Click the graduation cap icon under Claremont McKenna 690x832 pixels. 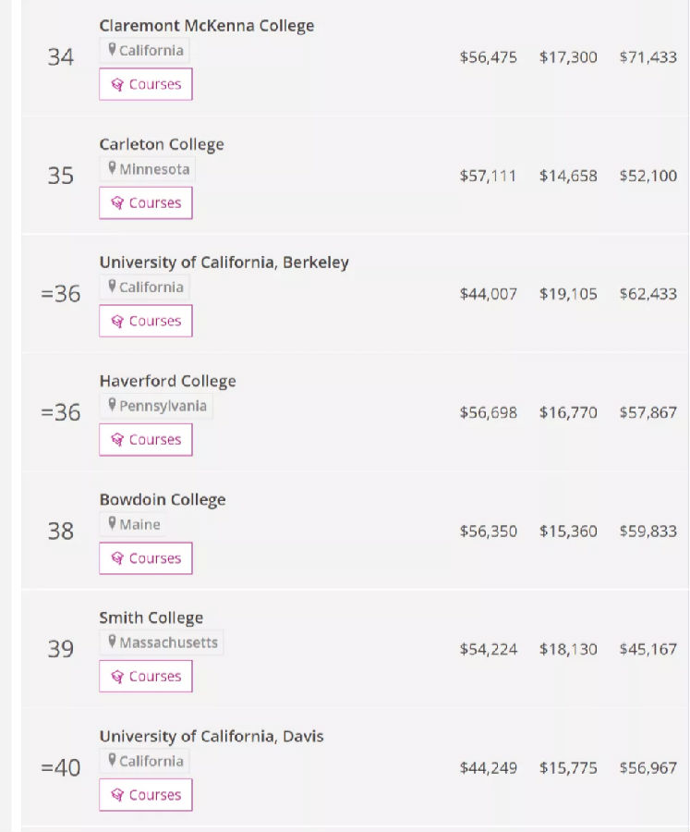pyautogui.click(x=117, y=84)
